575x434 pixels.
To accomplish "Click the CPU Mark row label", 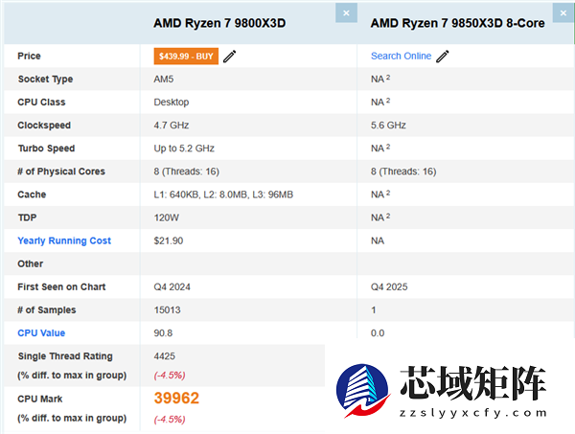I will (40, 399).
